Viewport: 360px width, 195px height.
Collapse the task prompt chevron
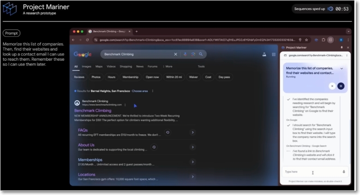click(x=342, y=69)
